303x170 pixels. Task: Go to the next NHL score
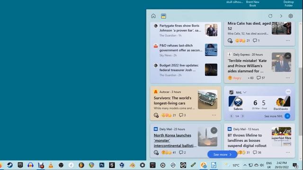(x=243, y=116)
